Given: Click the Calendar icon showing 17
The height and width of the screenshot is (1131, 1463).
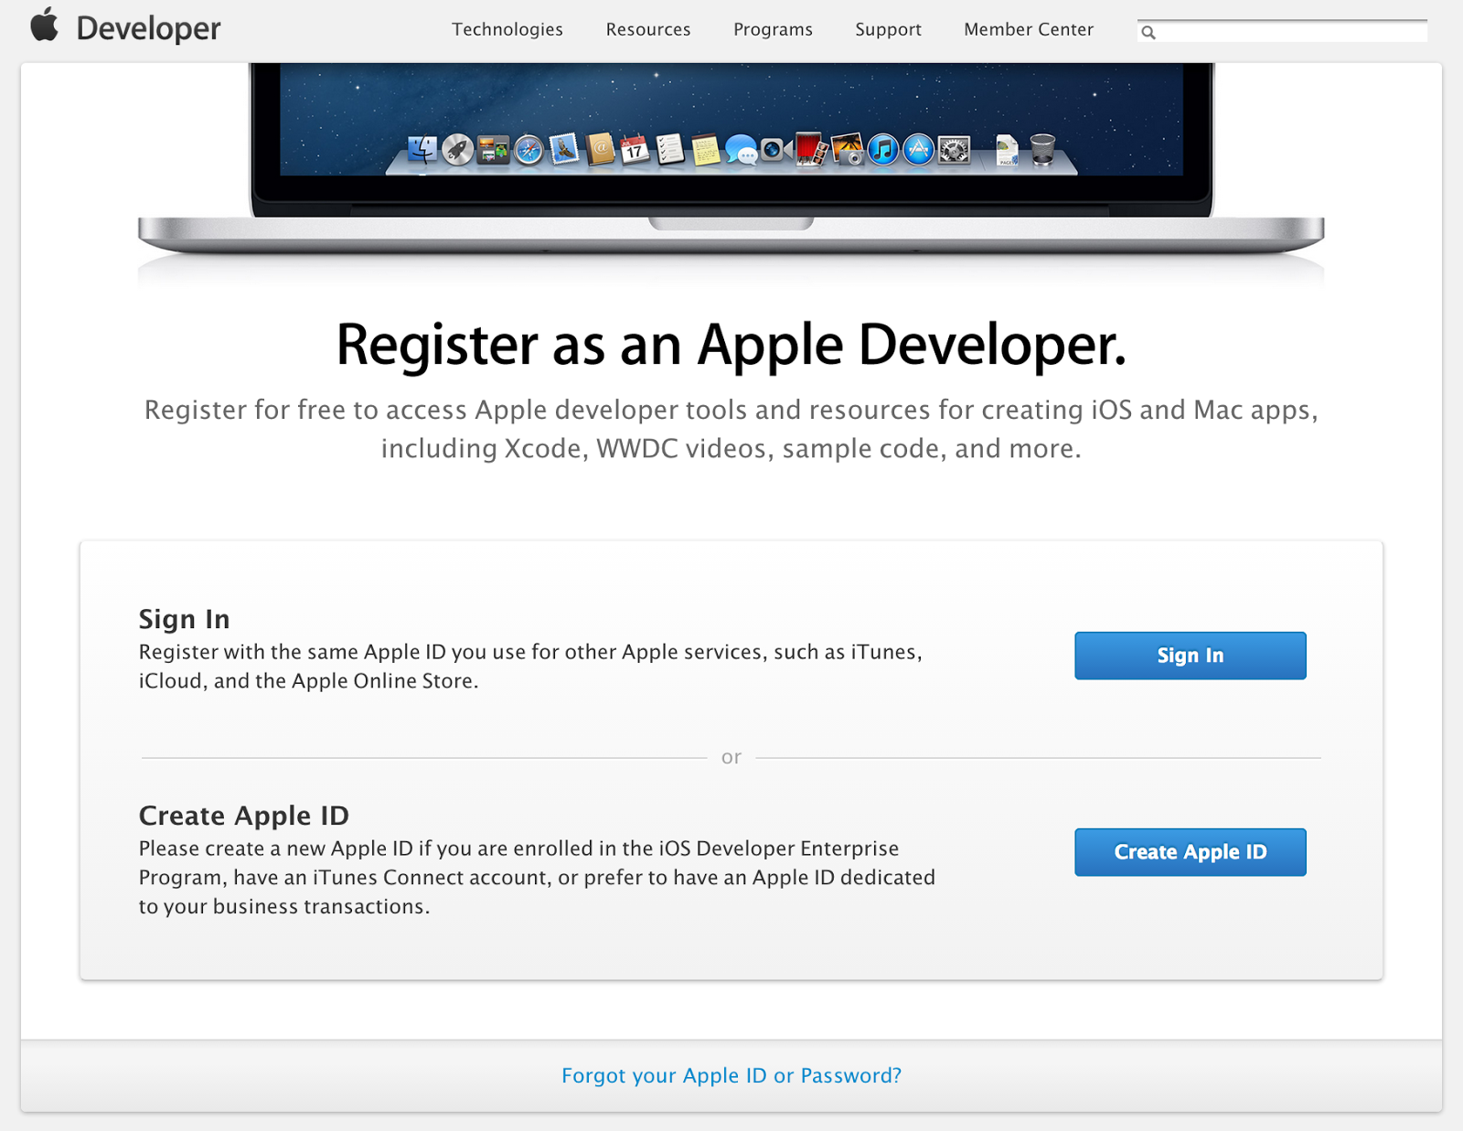Looking at the screenshot, I should pos(635,149).
